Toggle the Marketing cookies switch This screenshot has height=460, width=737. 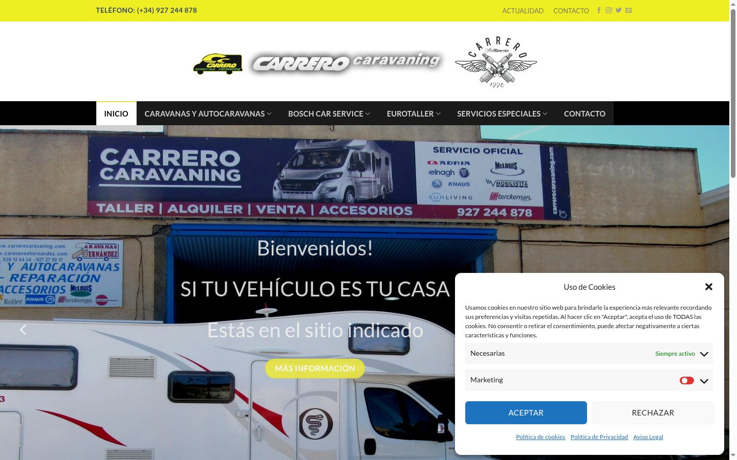coord(686,380)
